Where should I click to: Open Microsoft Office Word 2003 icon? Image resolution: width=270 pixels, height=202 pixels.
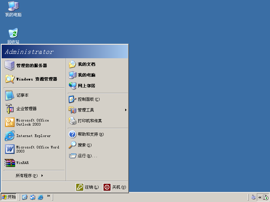point(10,149)
